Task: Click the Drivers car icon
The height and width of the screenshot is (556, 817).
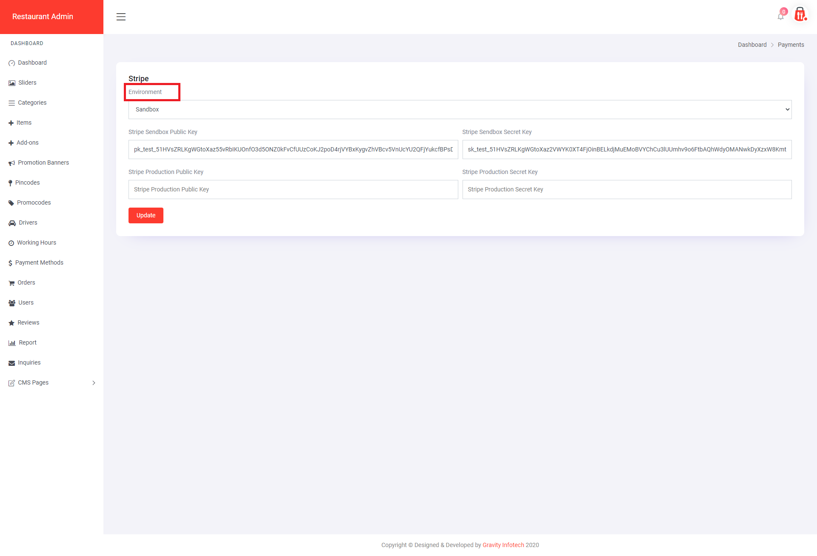Action: click(12, 223)
